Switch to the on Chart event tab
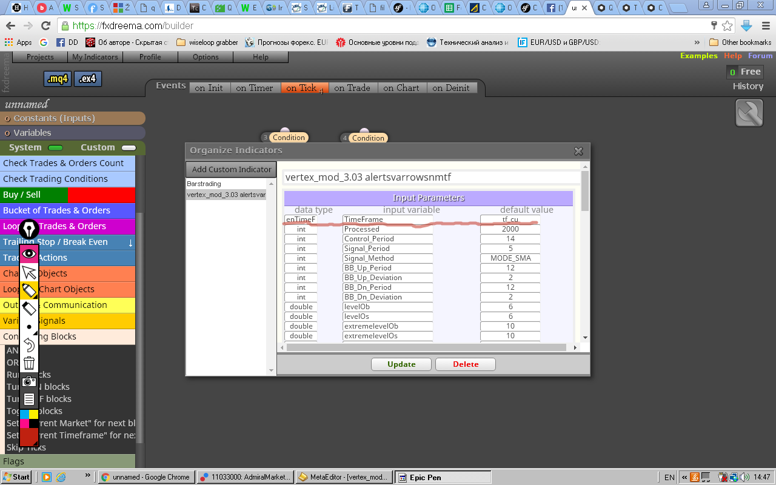 tap(401, 88)
